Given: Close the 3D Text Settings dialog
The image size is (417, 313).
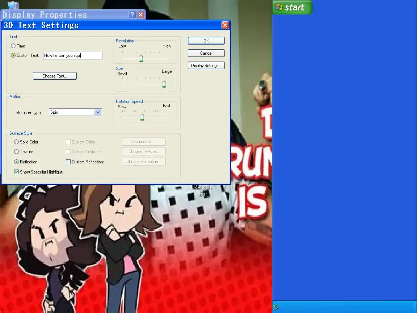Looking at the screenshot, I should click(x=225, y=25).
